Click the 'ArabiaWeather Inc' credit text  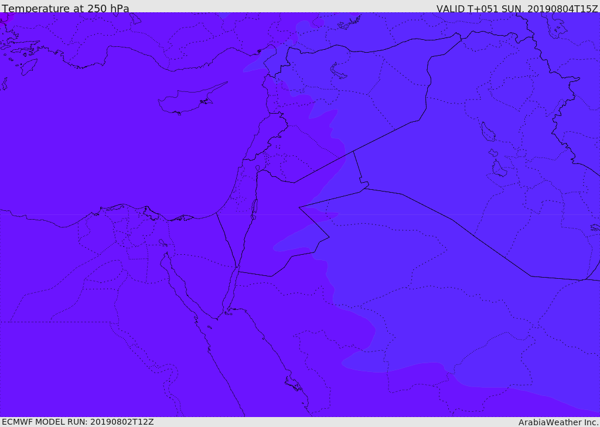[558, 422]
